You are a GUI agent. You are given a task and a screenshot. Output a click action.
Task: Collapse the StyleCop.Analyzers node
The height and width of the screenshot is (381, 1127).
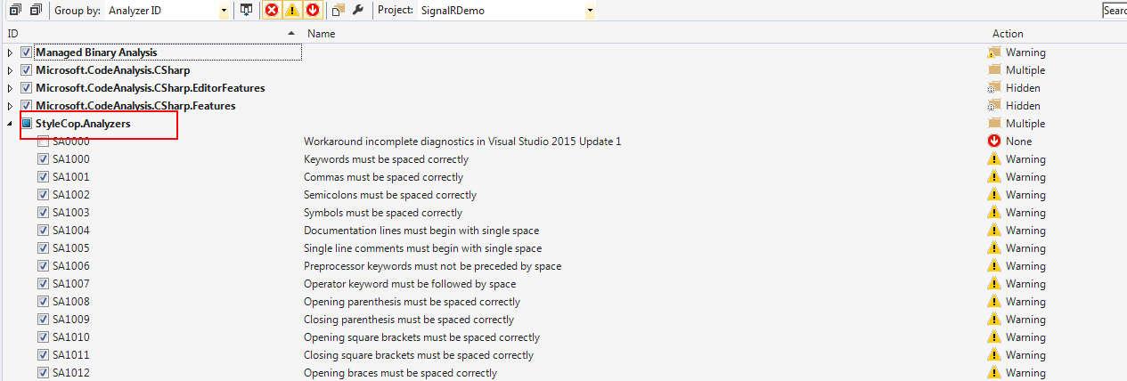(x=11, y=124)
